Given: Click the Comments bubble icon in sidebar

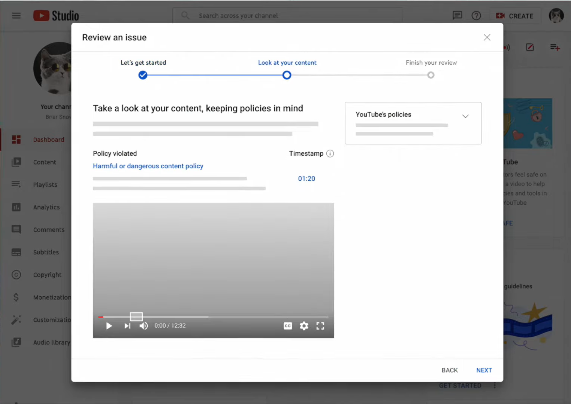Looking at the screenshot, I should (16, 230).
